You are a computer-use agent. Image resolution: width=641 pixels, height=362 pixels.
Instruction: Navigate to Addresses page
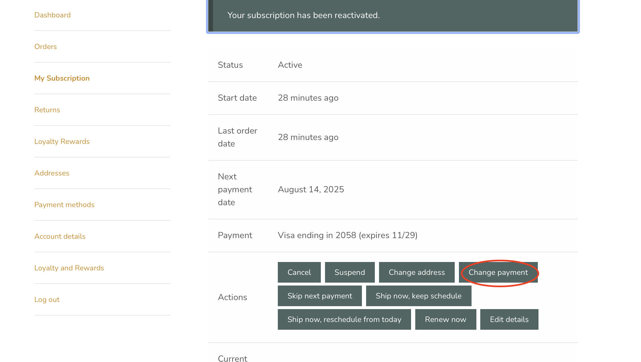52,173
